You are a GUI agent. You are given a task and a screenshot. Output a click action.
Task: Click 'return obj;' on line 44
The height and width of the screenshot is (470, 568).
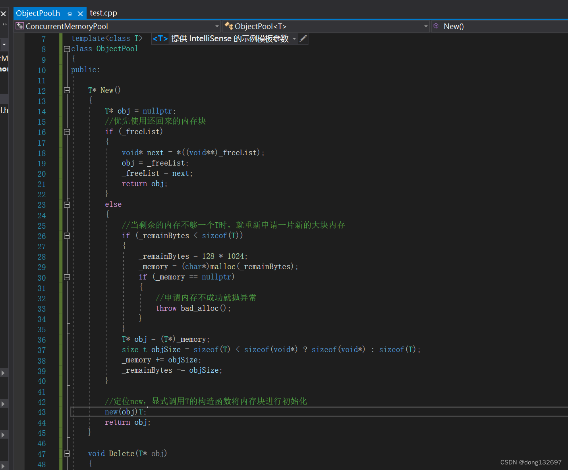pos(128,422)
